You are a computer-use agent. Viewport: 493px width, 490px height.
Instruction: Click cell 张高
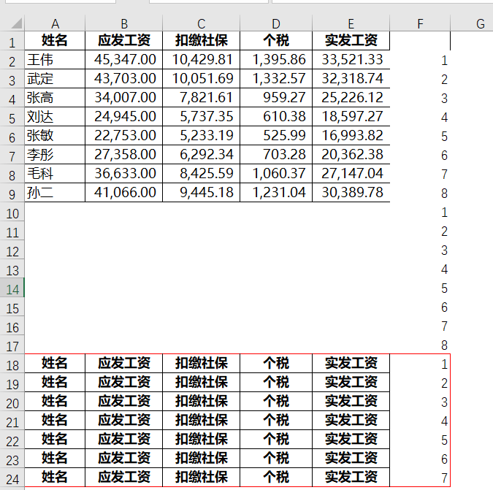pos(55,98)
